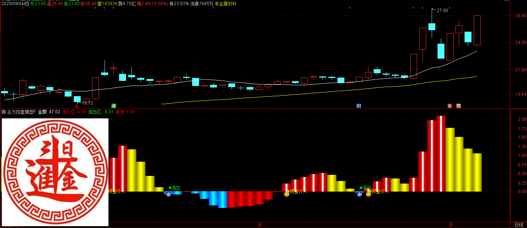Viewport: 527px width, 228px height.
Task: Click the 18.72 low price label
Action: pyautogui.click(x=88, y=103)
